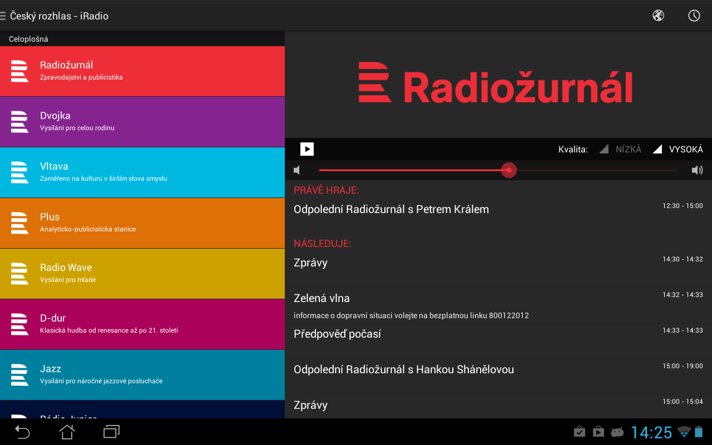Screen dimensions: 712x445
Task: Select the Dvojka station
Action: 142,122
